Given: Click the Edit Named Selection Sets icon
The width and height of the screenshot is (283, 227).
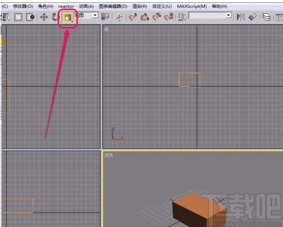Looking at the screenshot, I should pos(183,17).
